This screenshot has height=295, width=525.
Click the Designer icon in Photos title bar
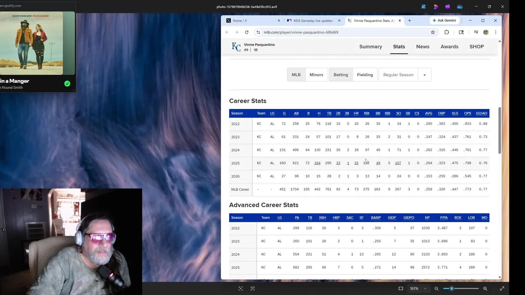pyautogui.click(x=436, y=7)
